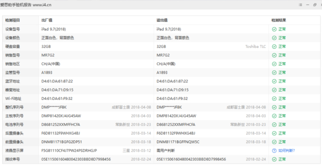Click read value MR7G2
322x166 pixels.
(x=163, y=55)
